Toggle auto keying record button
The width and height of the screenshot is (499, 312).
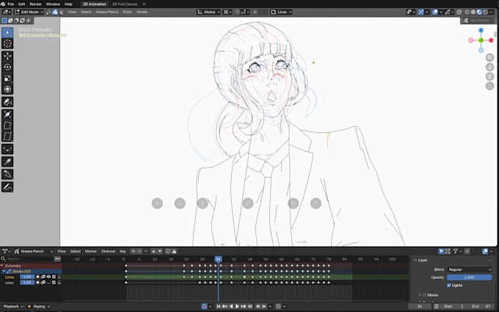click(204, 306)
